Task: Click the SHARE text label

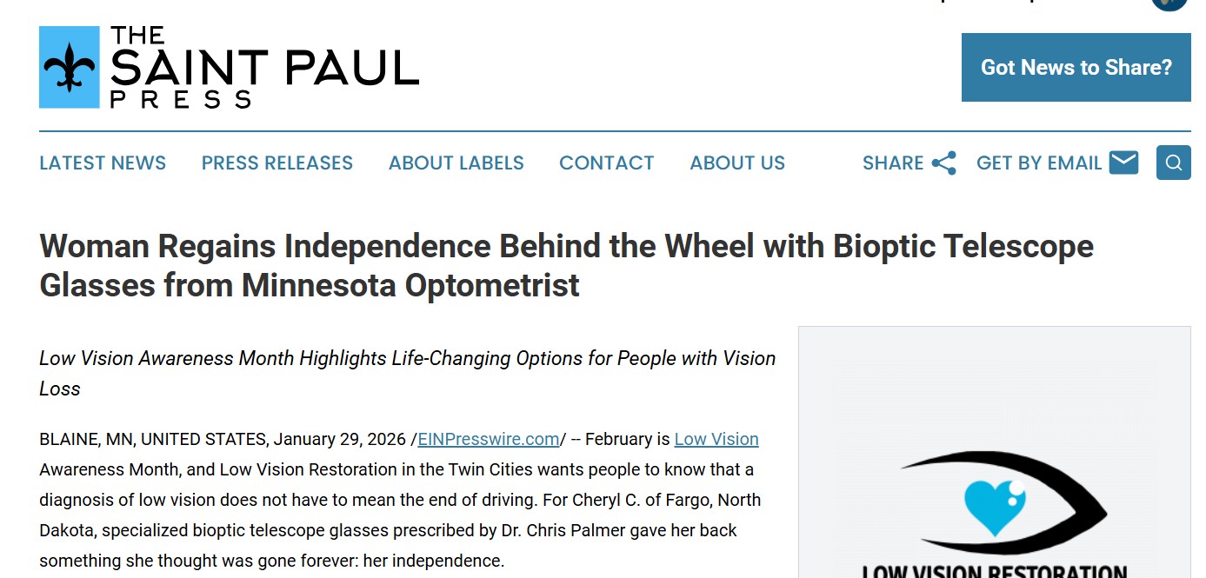Action: pos(892,163)
